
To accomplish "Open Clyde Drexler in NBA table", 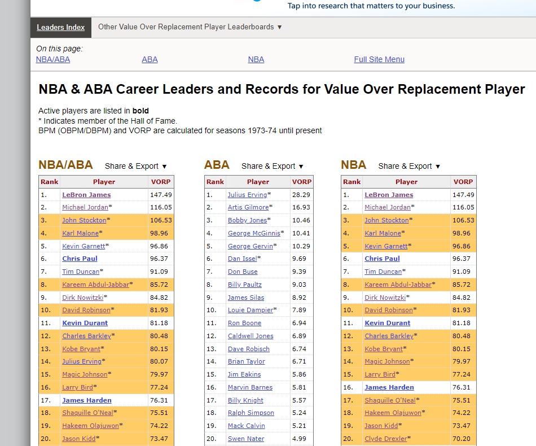I will click(386, 439).
